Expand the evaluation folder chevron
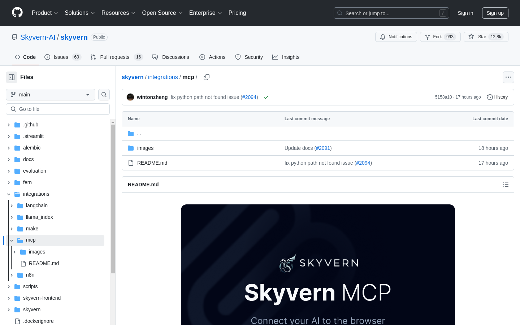 [x=9, y=171]
